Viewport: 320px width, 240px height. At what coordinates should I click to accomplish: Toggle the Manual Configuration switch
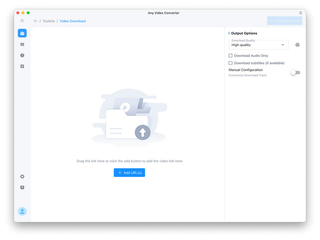pyautogui.click(x=295, y=72)
